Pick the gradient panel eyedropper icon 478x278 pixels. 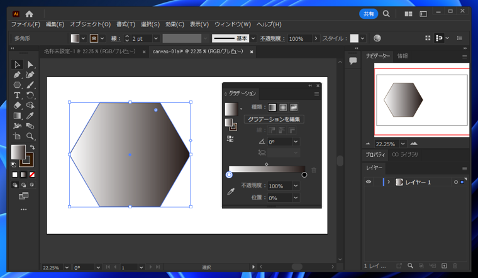pos(231,191)
